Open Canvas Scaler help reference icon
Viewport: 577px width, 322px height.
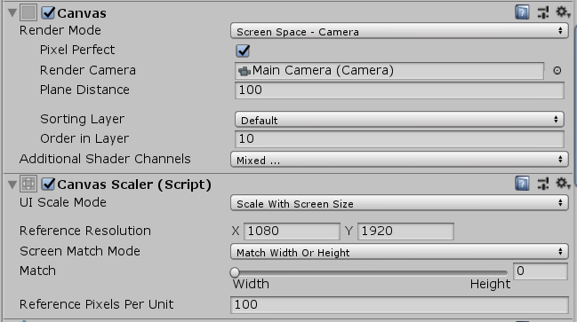click(522, 184)
